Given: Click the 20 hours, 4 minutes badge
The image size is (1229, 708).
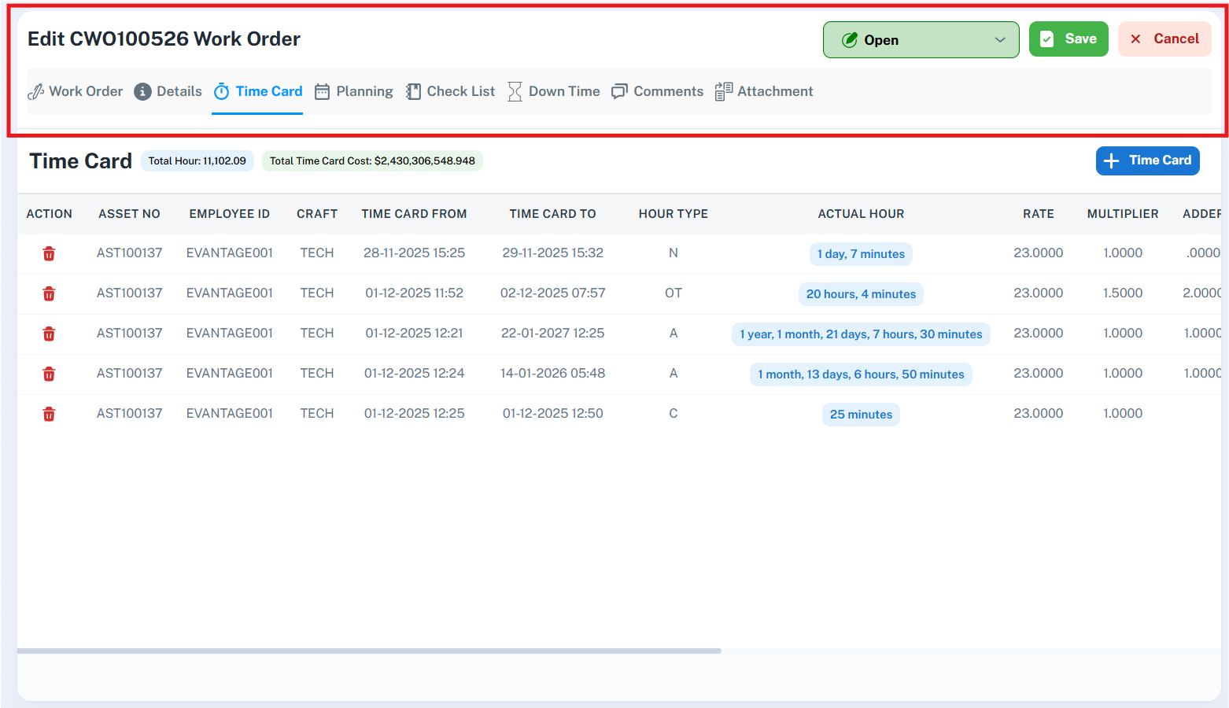Looking at the screenshot, I should click(x=861, y=294).
